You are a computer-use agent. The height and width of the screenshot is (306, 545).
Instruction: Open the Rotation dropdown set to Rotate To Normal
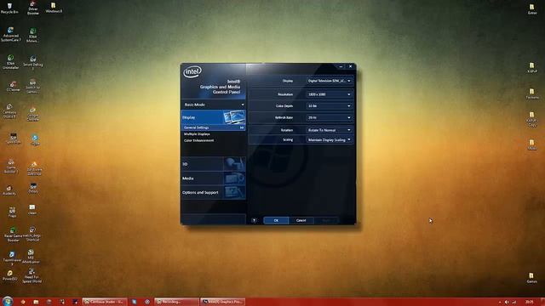(330, 130)
